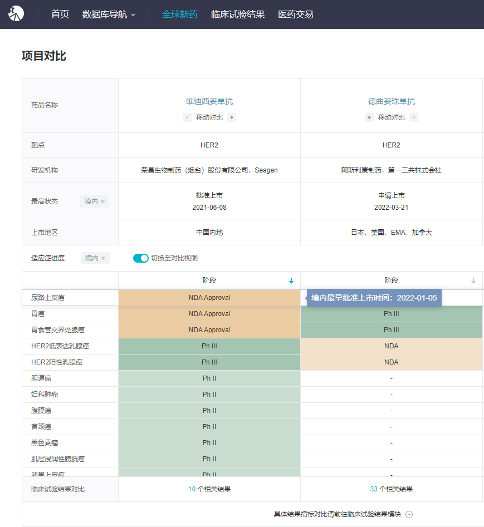Click Ph II cell for 妇科肿瘤
The height and width of the screenshot is (527, 484).
(209, 395)
